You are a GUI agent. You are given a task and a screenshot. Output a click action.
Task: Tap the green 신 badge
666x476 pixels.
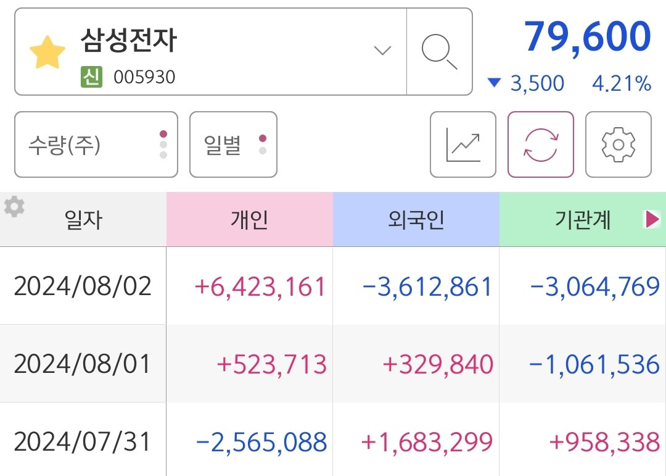tap(91, 77)
